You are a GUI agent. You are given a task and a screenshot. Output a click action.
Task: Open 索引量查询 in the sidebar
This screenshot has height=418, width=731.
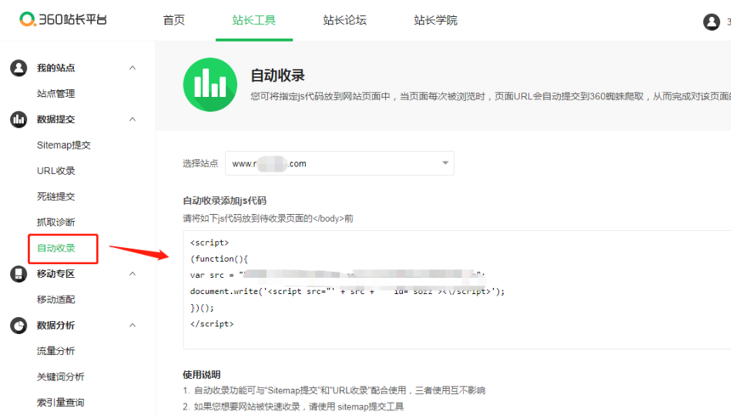(60, 403)
